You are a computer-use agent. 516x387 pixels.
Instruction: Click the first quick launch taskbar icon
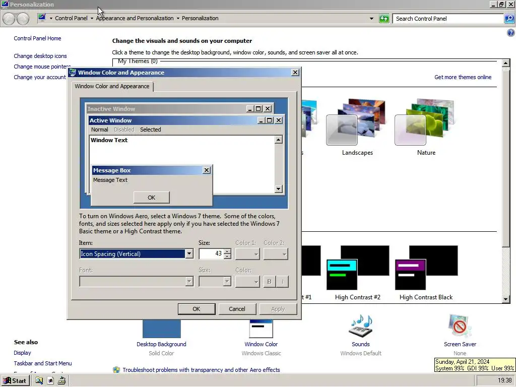(39, 381)
